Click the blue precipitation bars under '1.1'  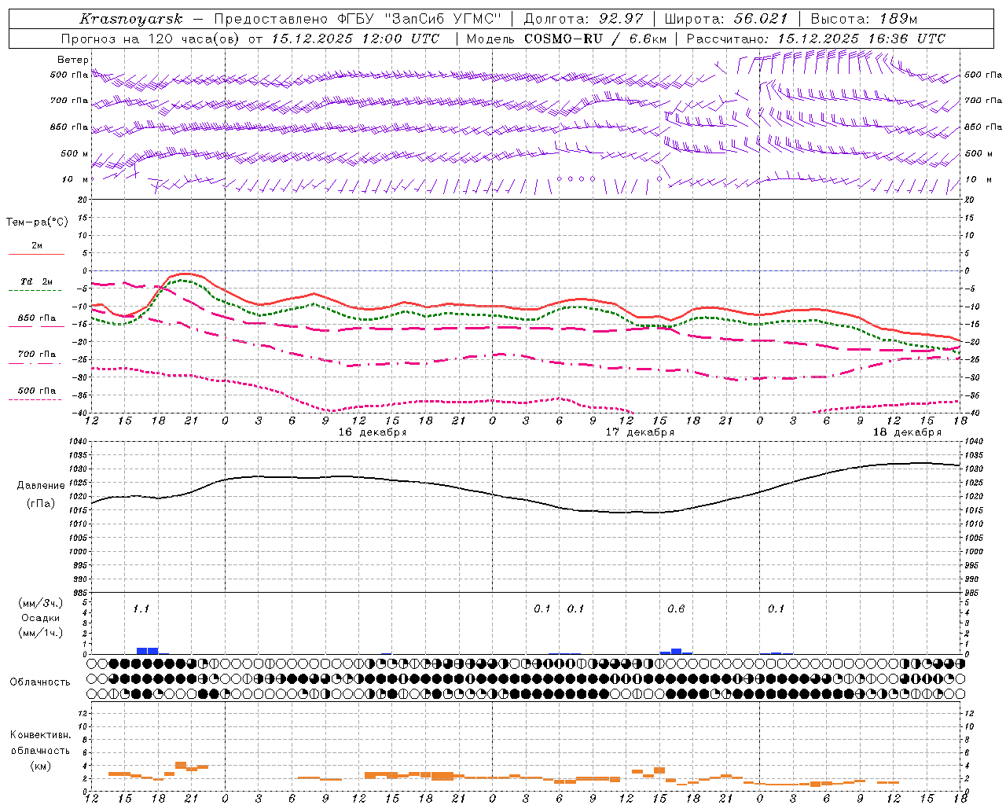click(x=147, y=651)
